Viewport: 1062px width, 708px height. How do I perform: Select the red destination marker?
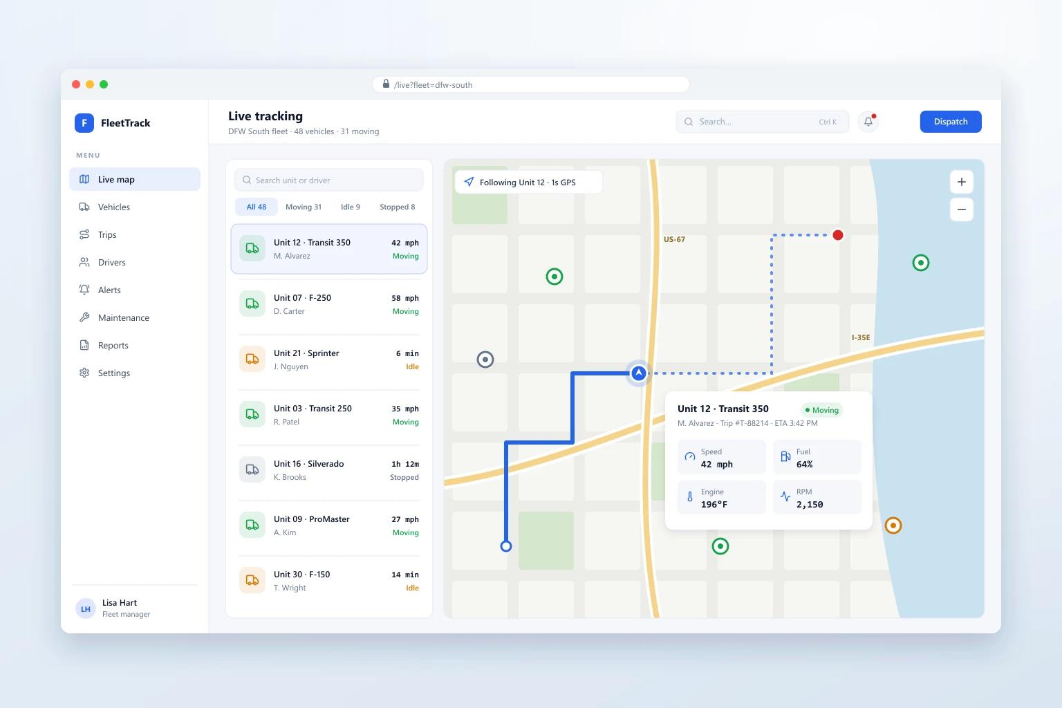838,235
